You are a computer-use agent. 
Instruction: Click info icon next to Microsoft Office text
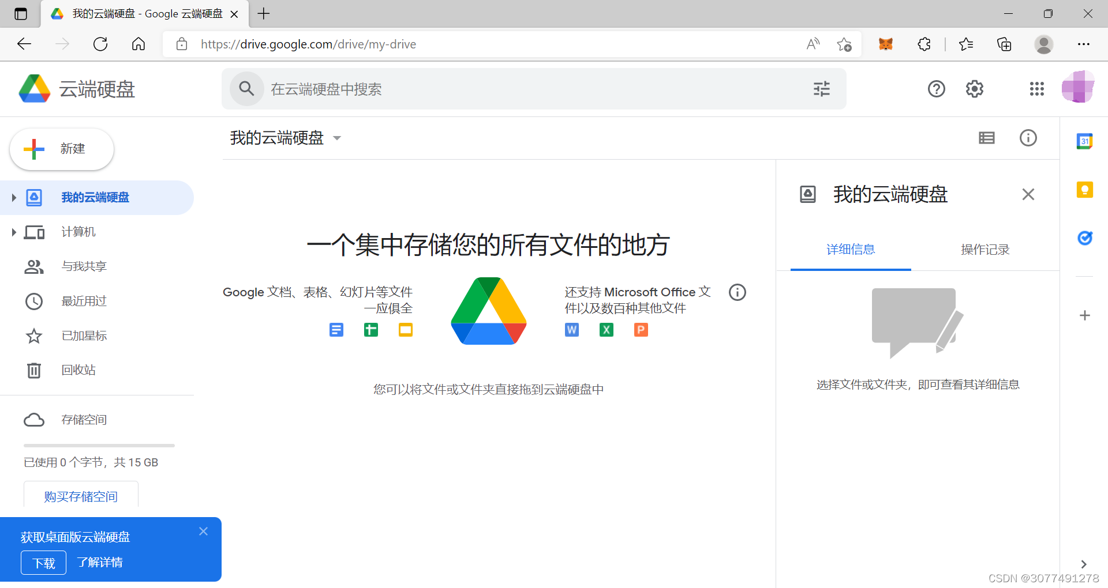(x=737, y=292)
